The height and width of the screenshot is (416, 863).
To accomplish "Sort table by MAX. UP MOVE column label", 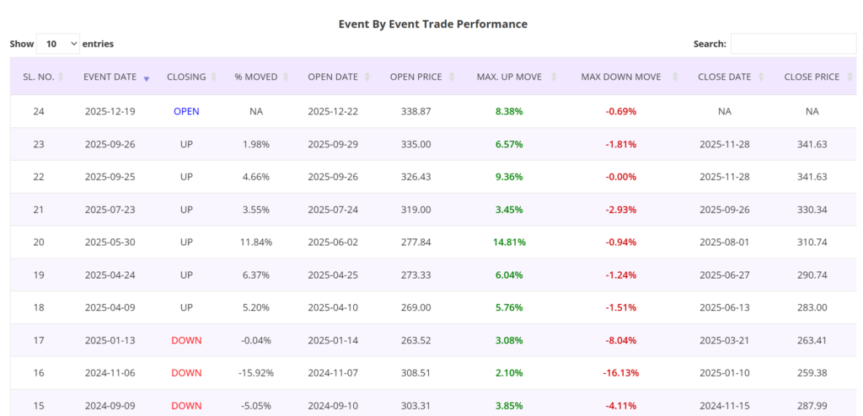I will coord(508,77).
